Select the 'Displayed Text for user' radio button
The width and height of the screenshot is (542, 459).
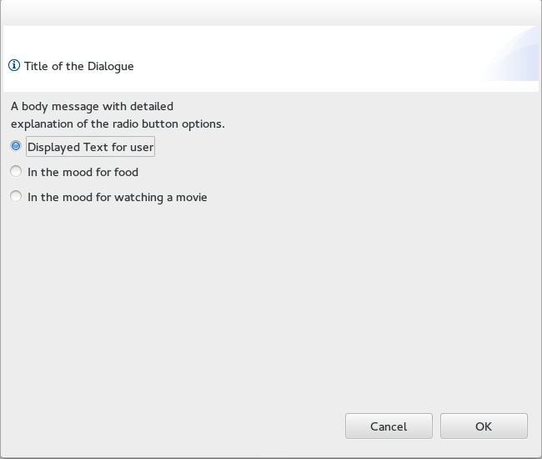click(16, 146)
